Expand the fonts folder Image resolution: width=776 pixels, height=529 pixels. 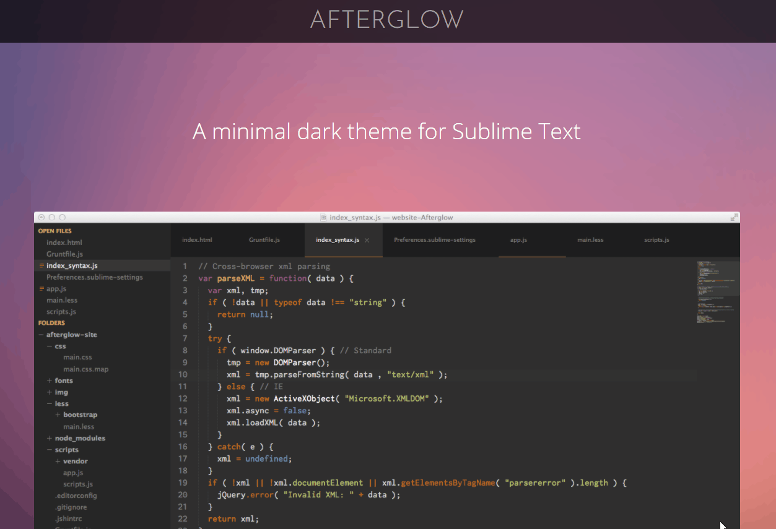coord(50,381)
